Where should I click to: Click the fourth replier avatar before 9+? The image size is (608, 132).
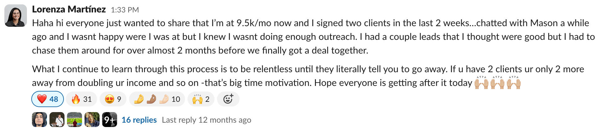(x=92, y=120)
